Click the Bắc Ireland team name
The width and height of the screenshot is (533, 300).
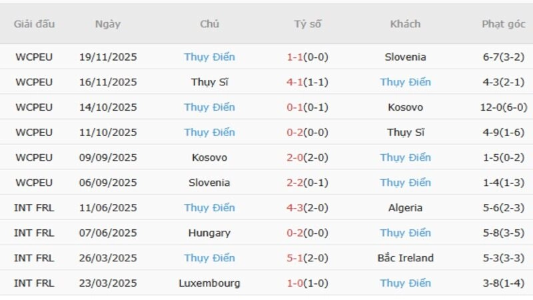click(405, 258)
